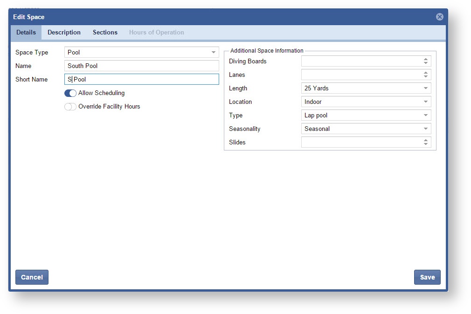
Task: Click the Cancel button
Action: [32, 277]
